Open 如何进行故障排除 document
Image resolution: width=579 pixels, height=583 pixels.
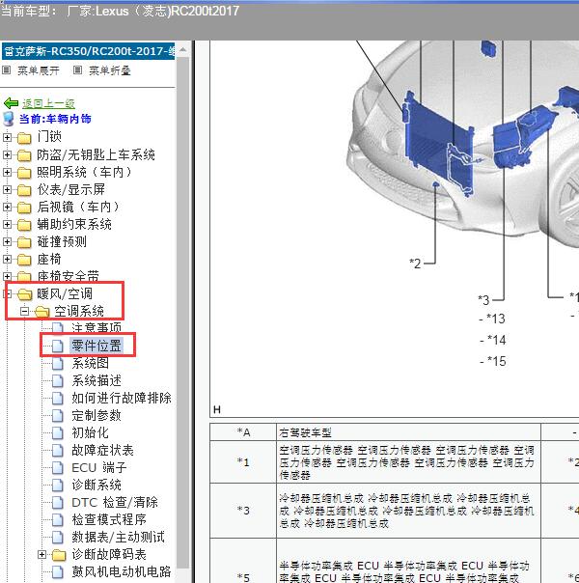coord(122,398)
